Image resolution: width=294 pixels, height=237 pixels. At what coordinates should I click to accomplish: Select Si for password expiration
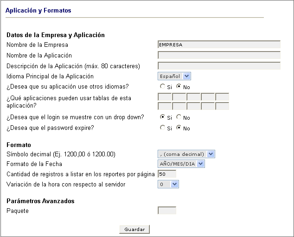(x=162, y=128)
